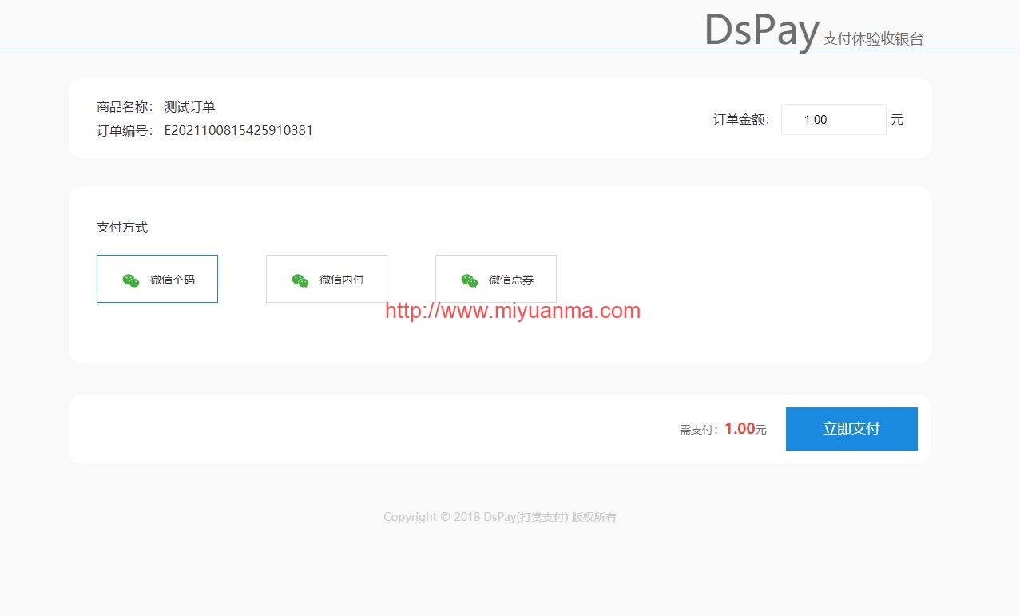Click the 立即支付 pay now button
1020x616 pixels.
tap(851, 429)
